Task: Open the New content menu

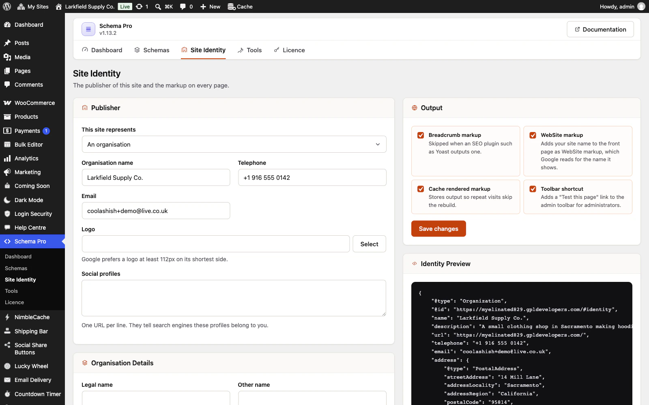Action: (210, 6)
